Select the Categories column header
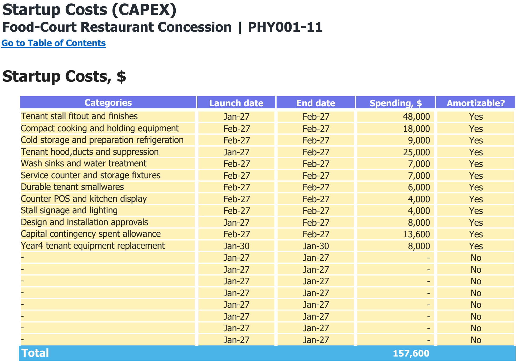 tap(108, 103)
